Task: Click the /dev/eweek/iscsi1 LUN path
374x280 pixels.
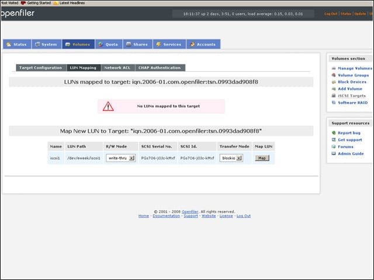Action: (84, 158)
